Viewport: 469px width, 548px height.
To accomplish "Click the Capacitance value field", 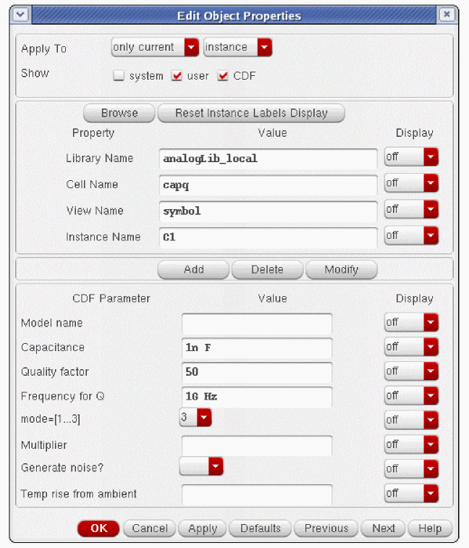I will point(257,347).
